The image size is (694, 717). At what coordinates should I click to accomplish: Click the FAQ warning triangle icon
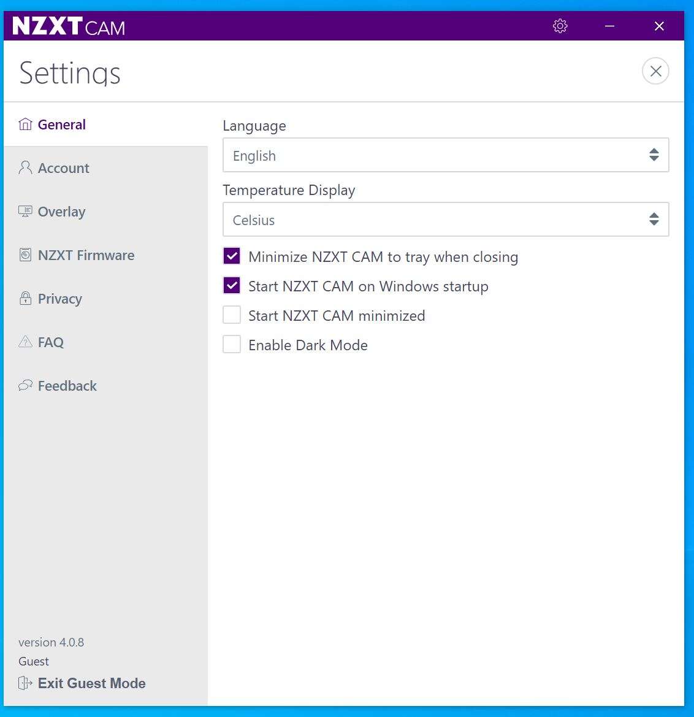[x=25, y=342]
